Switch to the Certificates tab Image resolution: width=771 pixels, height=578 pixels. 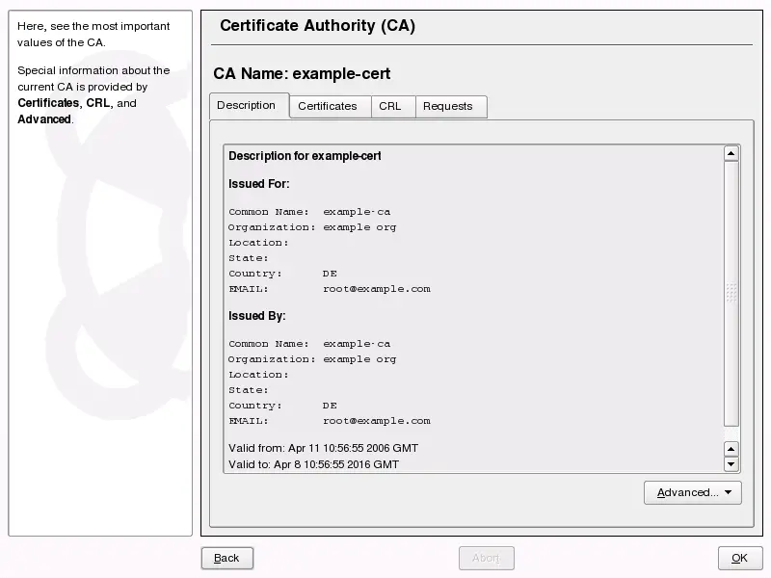pos(328,106)
